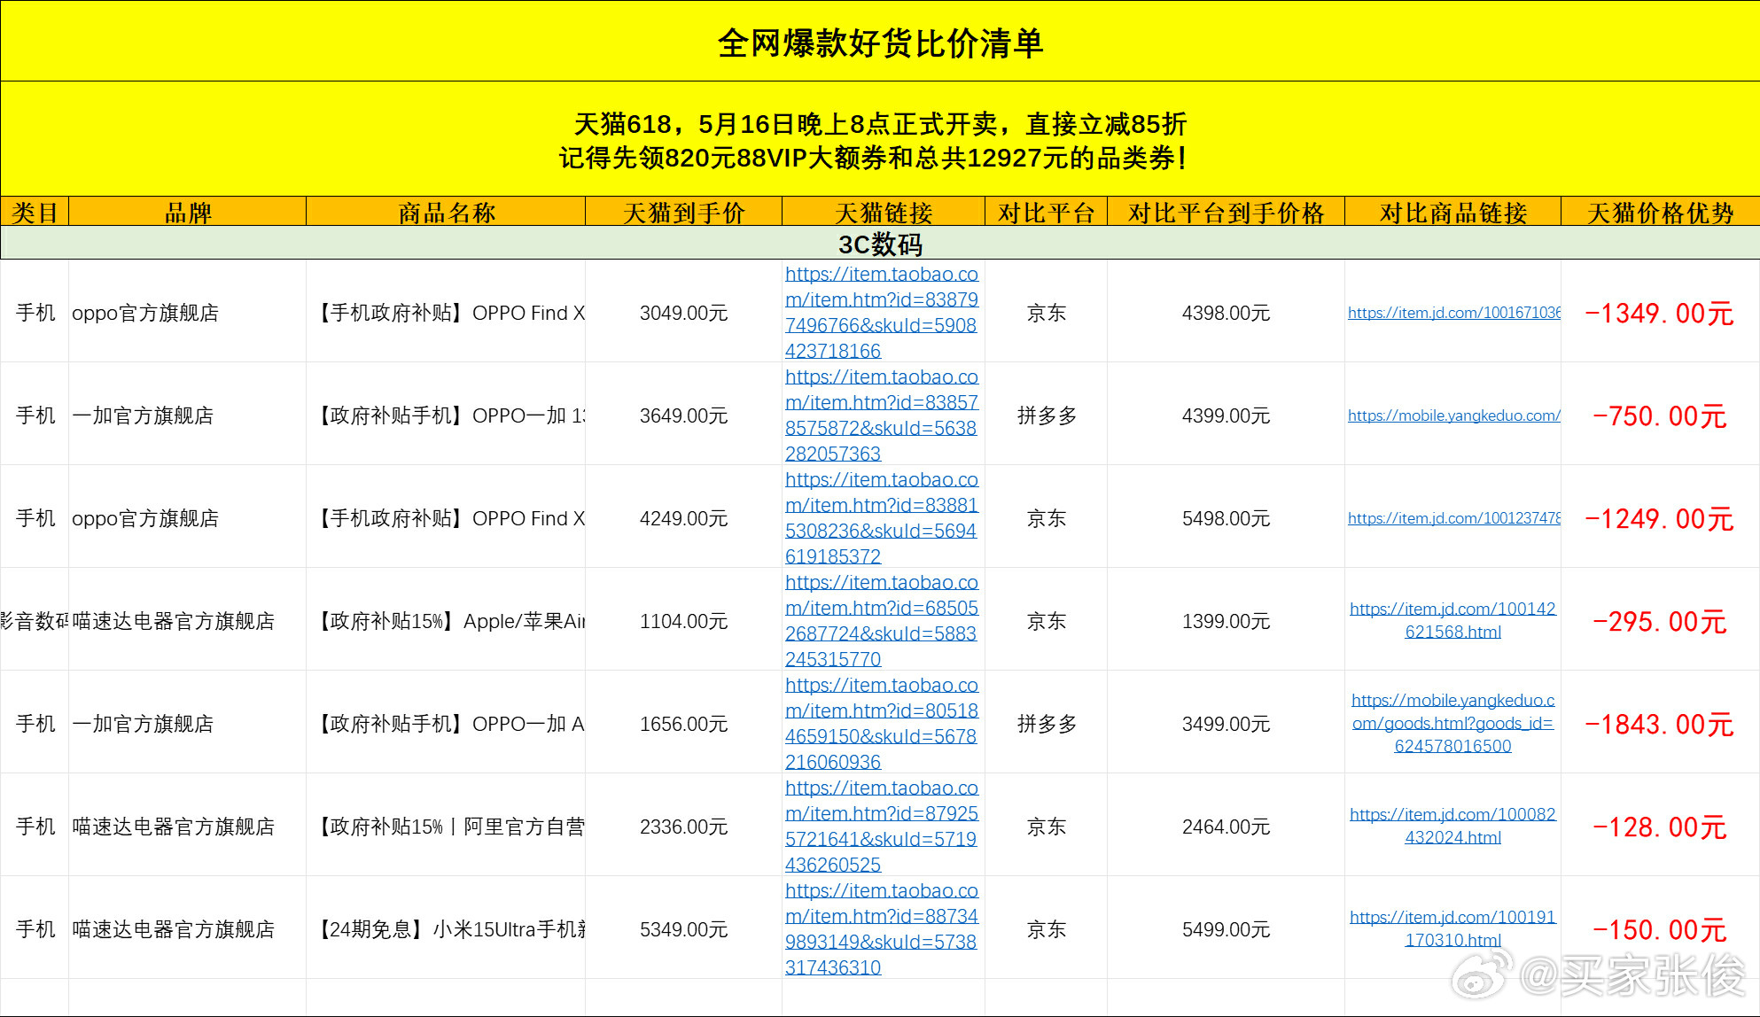Click the -1843.00元 price advantage cell
The image size is (1760, 1017).
pyautogui.click(x=1659, y=724)
